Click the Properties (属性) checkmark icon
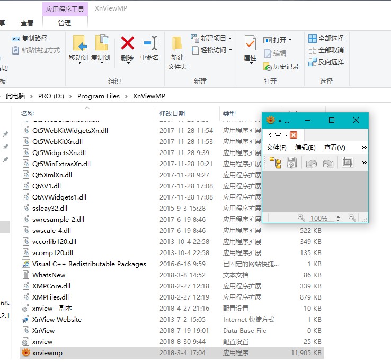This screenshot has height=362, width=391. (x=250, y=43)
